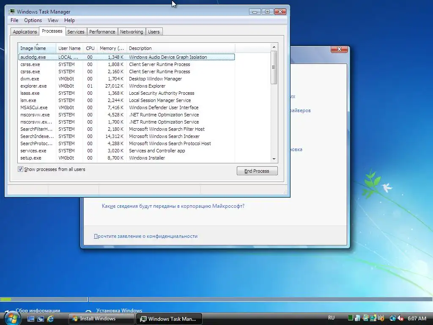Click the green Task Manager CPU tray icon
Screen dimensions: 433x325
(351, 318)
